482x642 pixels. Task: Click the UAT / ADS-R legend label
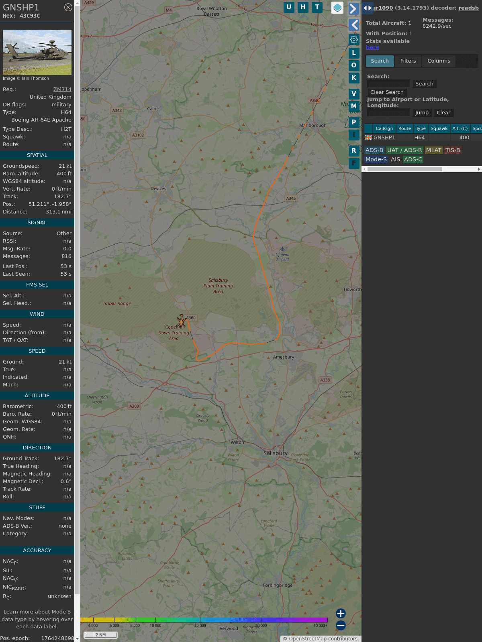tap(404, 150)
